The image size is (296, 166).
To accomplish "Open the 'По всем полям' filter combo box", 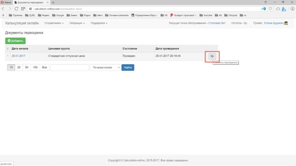I will [x=105, y=67].
